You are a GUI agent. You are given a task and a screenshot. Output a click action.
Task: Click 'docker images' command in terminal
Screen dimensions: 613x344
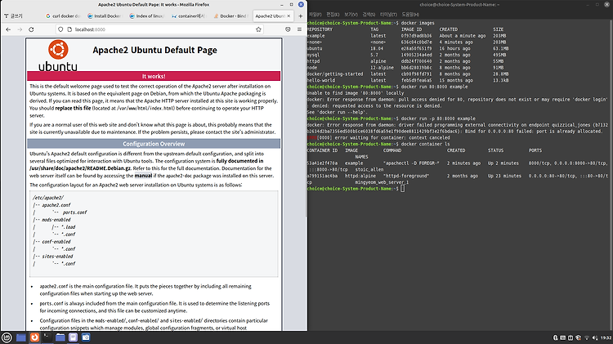tap(418, 23)
